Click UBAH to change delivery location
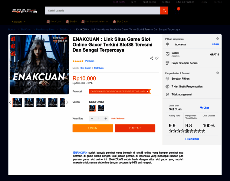The width and height of the screenshot is (230, 181). pyautogui.click(x=215, y=44)
